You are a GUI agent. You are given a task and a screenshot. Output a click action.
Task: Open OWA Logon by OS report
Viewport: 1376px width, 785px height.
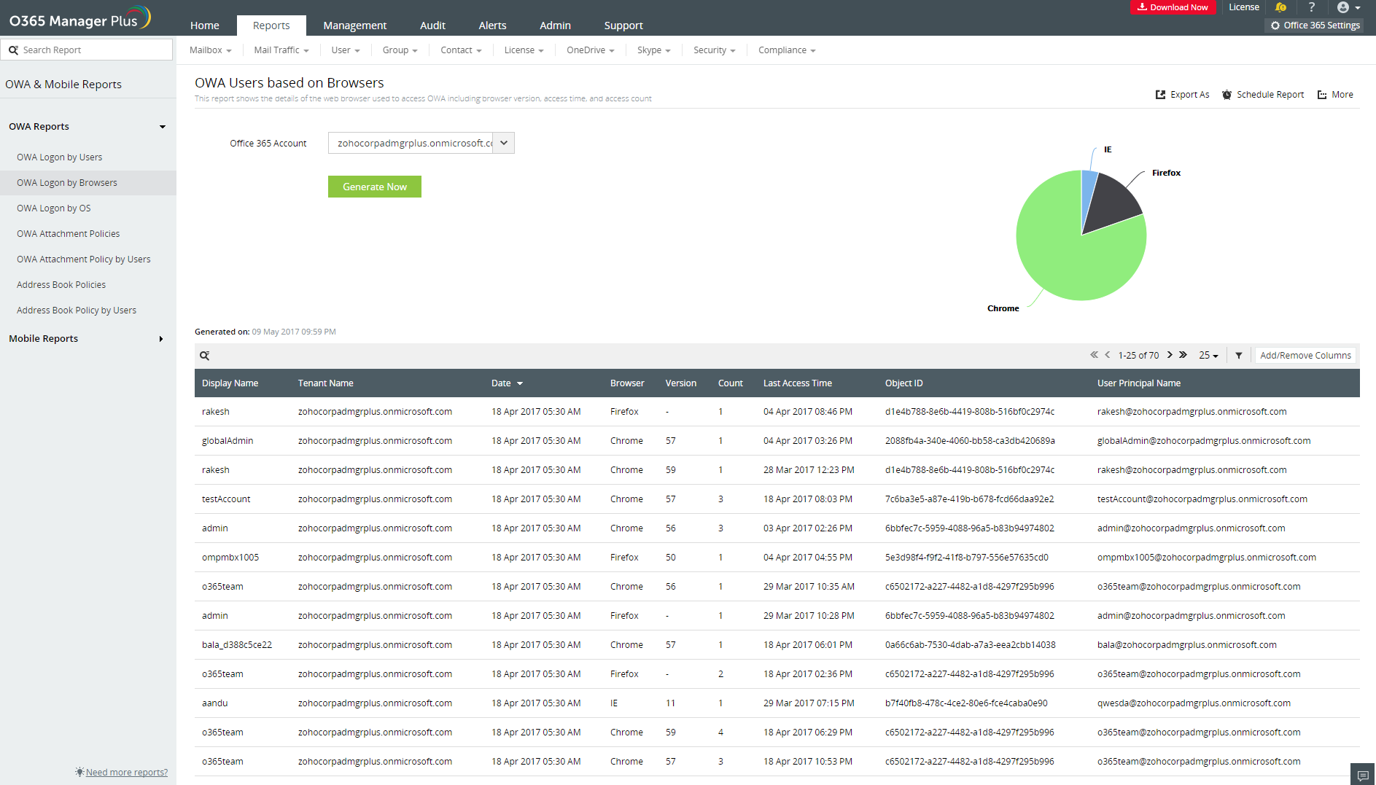(54, 208)
